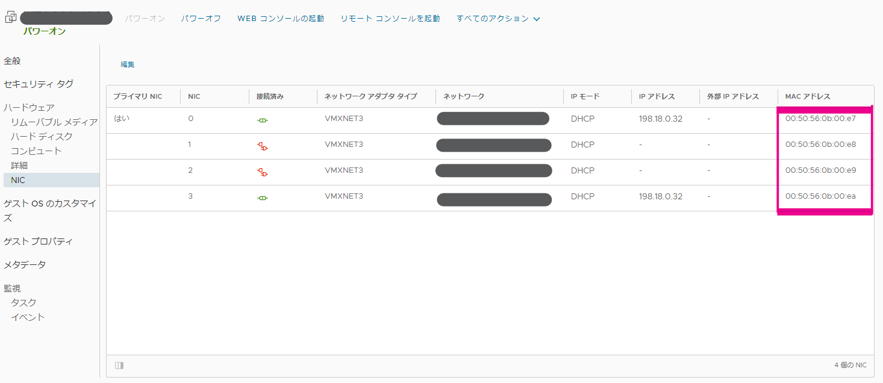Open the column chooser icon below table
Screen dimensions: 883x383
(119, 365)
